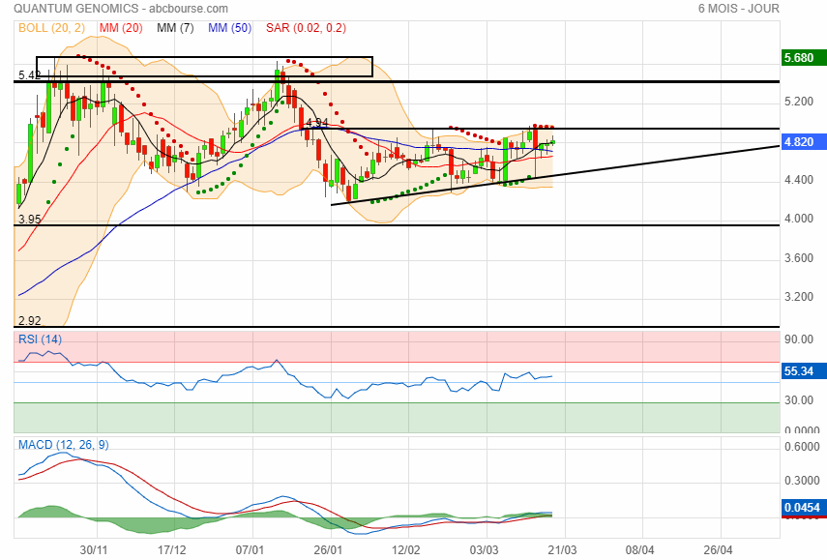This screenshot has height=560, width=827.
Task: Click the 5.200 price axis label
Action: click(799, 102)
